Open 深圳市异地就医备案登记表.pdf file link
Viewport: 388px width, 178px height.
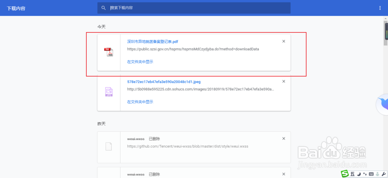pyautogui.click(x=152, y=42)
